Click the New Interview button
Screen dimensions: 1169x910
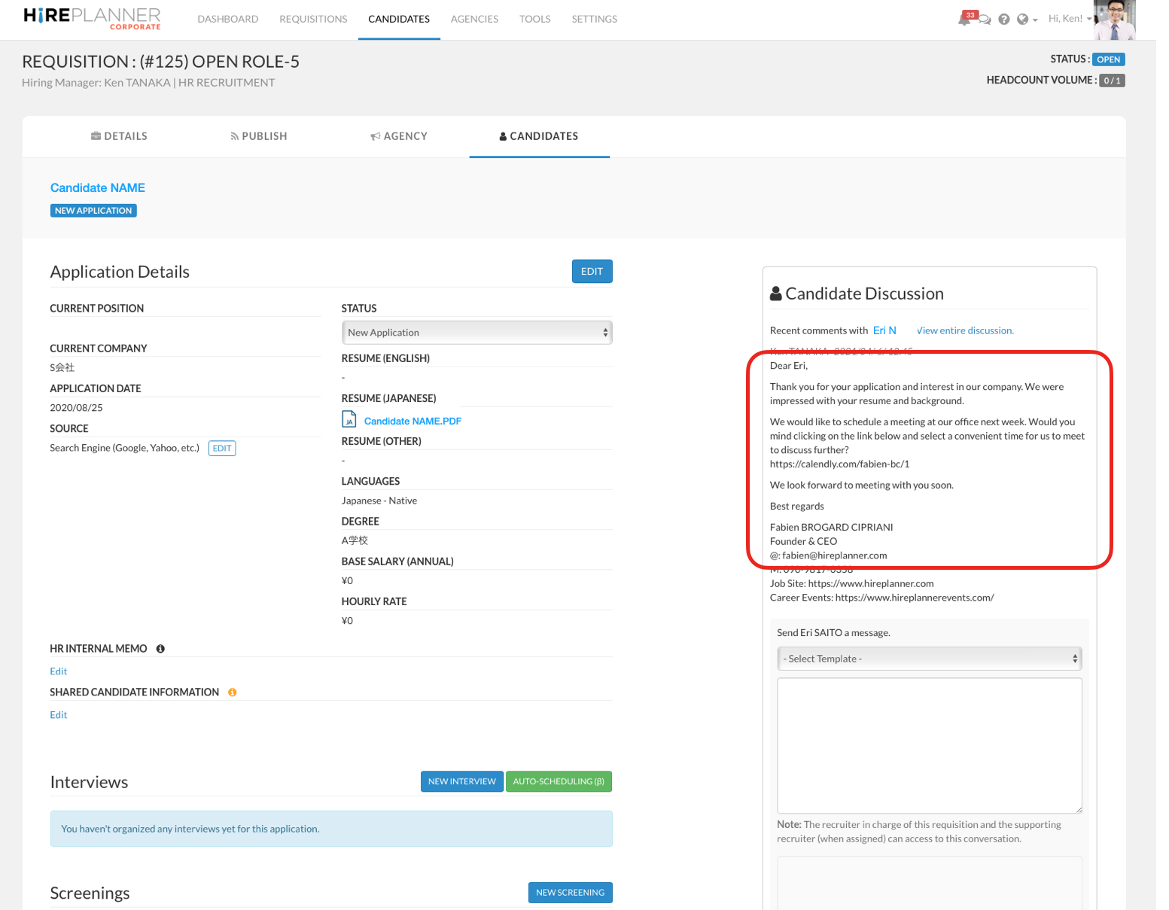(461, 781)
